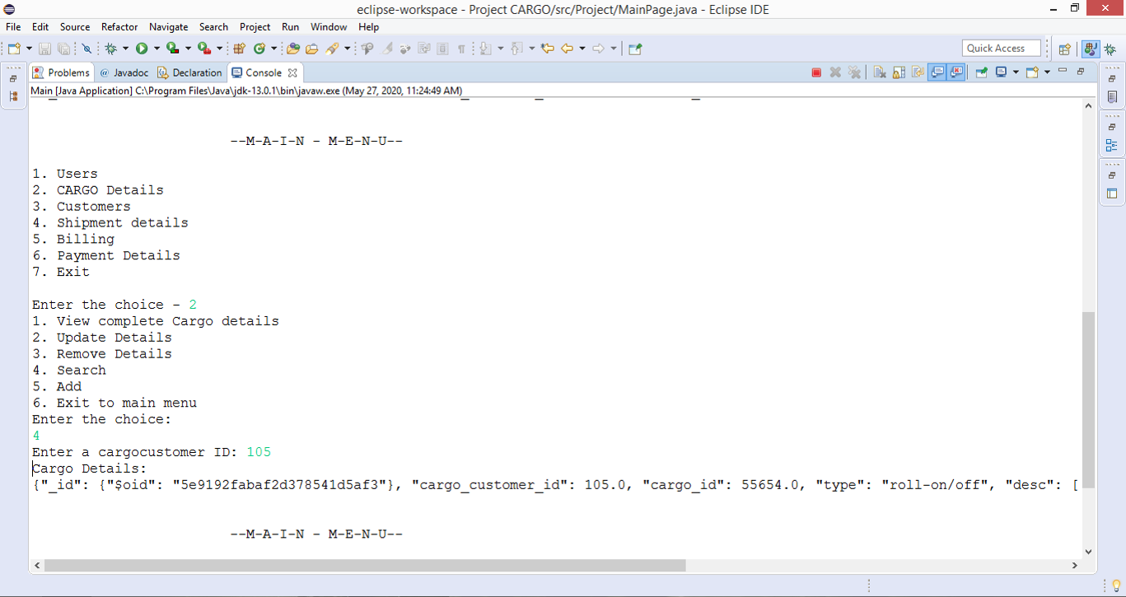This screenshot has height=597, width=1126.
Task: Click the Open Perspective icon
Action: tap(1064, 49)
